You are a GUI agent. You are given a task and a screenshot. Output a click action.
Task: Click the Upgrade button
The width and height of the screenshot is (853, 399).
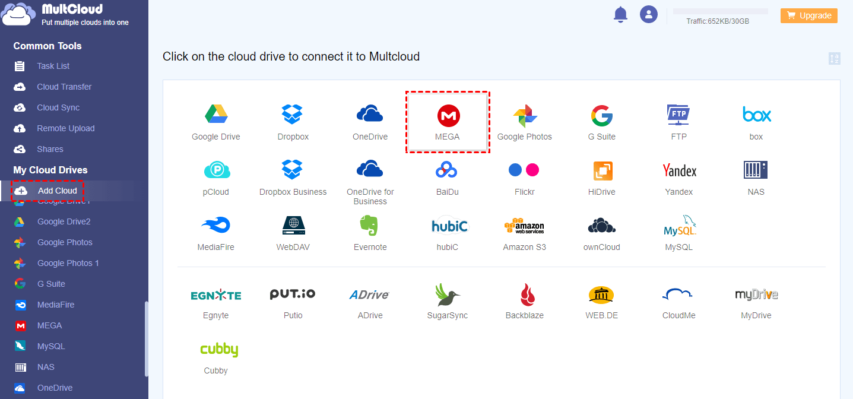click(x=808, y=16)
